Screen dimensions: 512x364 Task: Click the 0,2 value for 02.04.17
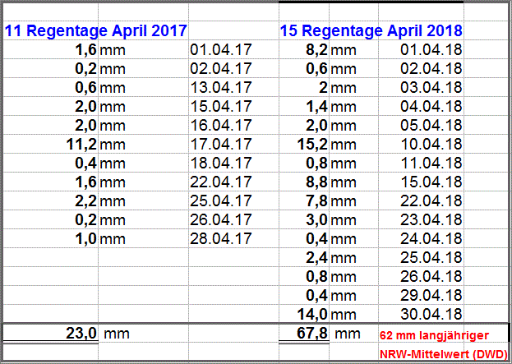click(85, 69)
